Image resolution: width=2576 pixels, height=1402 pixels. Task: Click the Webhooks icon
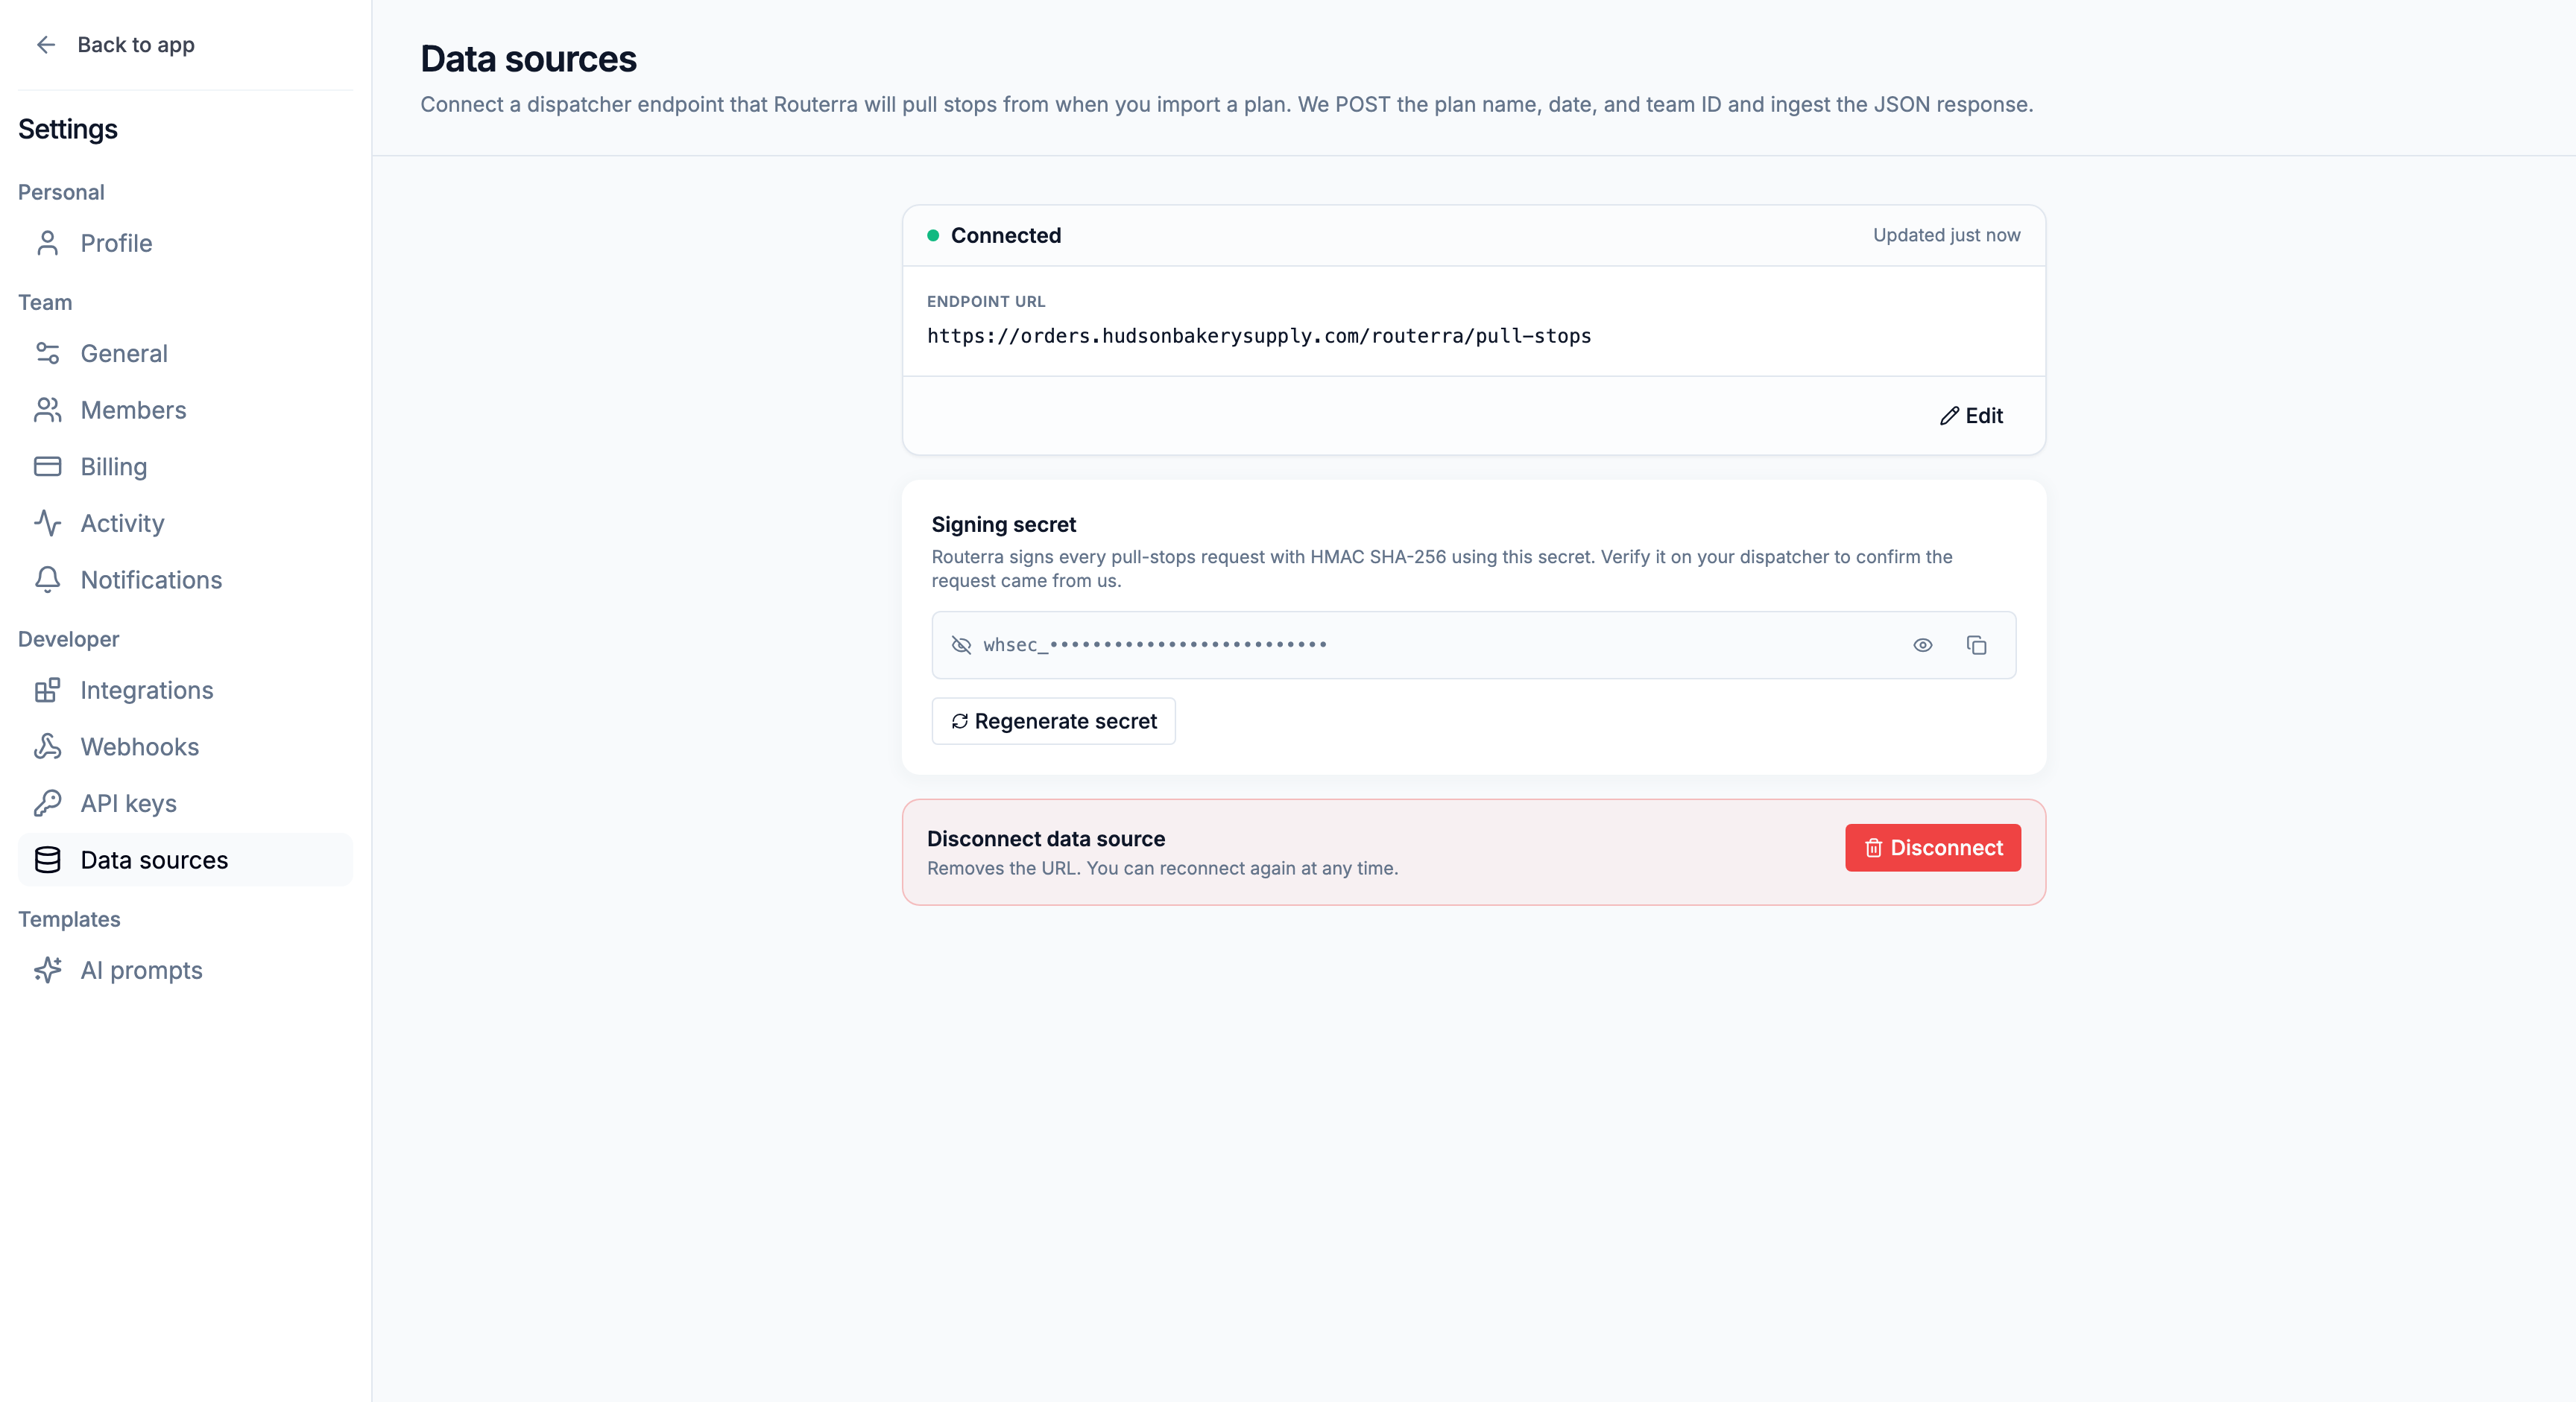coord(47,746)
